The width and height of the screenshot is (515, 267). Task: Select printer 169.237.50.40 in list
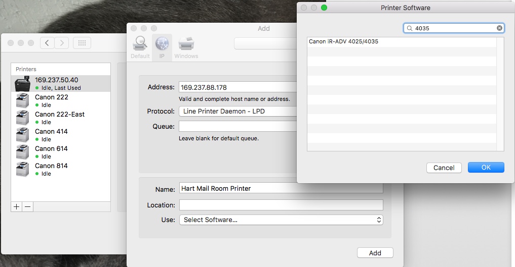click(x=61, y=83)
